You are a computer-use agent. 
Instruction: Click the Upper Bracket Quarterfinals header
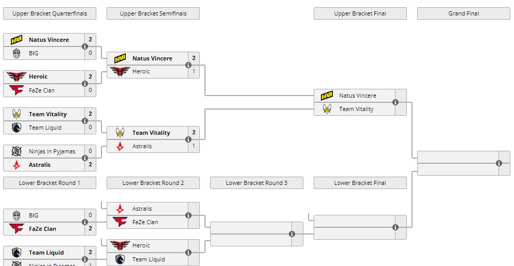coord(50,13)
